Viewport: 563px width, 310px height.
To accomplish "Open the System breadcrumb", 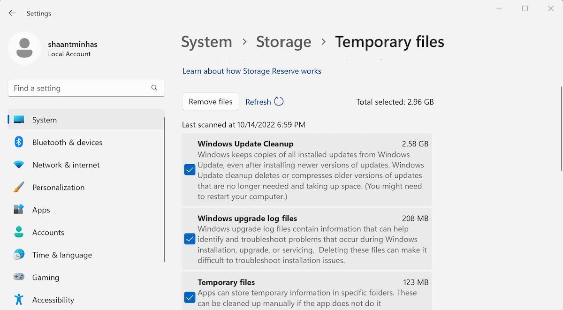I will 206,42.
